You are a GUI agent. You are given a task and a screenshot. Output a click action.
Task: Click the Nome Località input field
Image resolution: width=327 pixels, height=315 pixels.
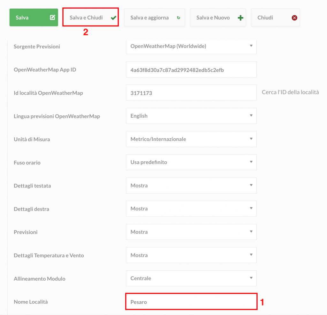tap(191, 302)
